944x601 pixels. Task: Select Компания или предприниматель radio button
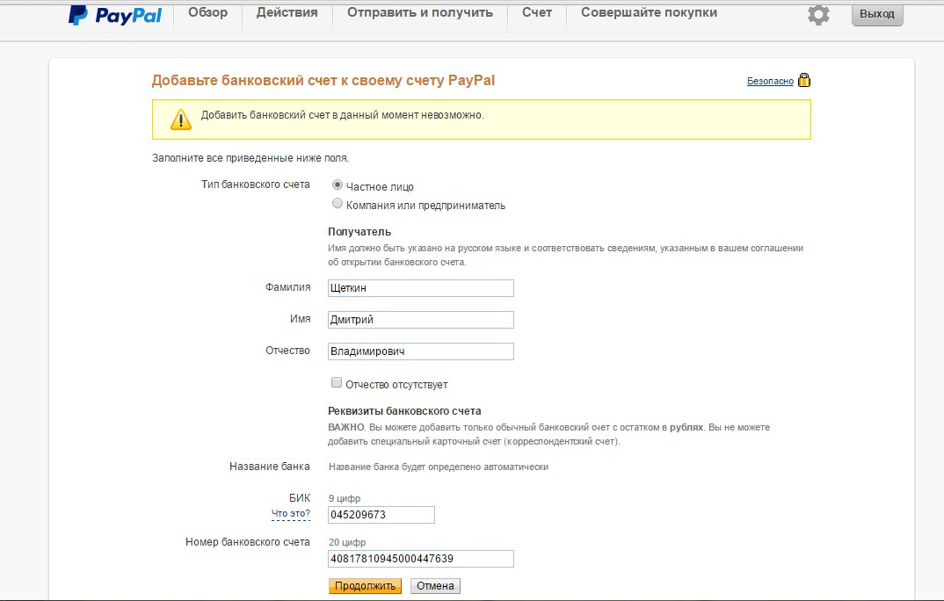coord(338,204)
